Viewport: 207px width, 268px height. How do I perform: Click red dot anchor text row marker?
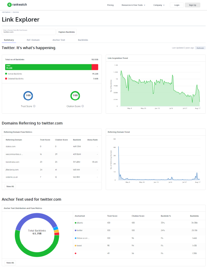[75, 253]
